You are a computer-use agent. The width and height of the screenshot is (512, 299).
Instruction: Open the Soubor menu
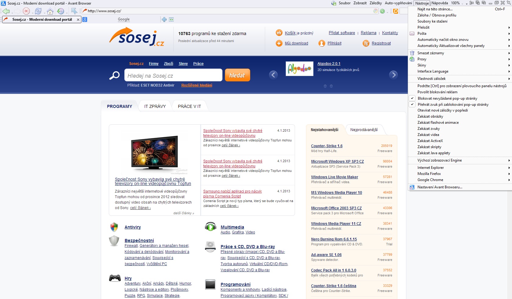pyautogui.click(x=345, y=3)
